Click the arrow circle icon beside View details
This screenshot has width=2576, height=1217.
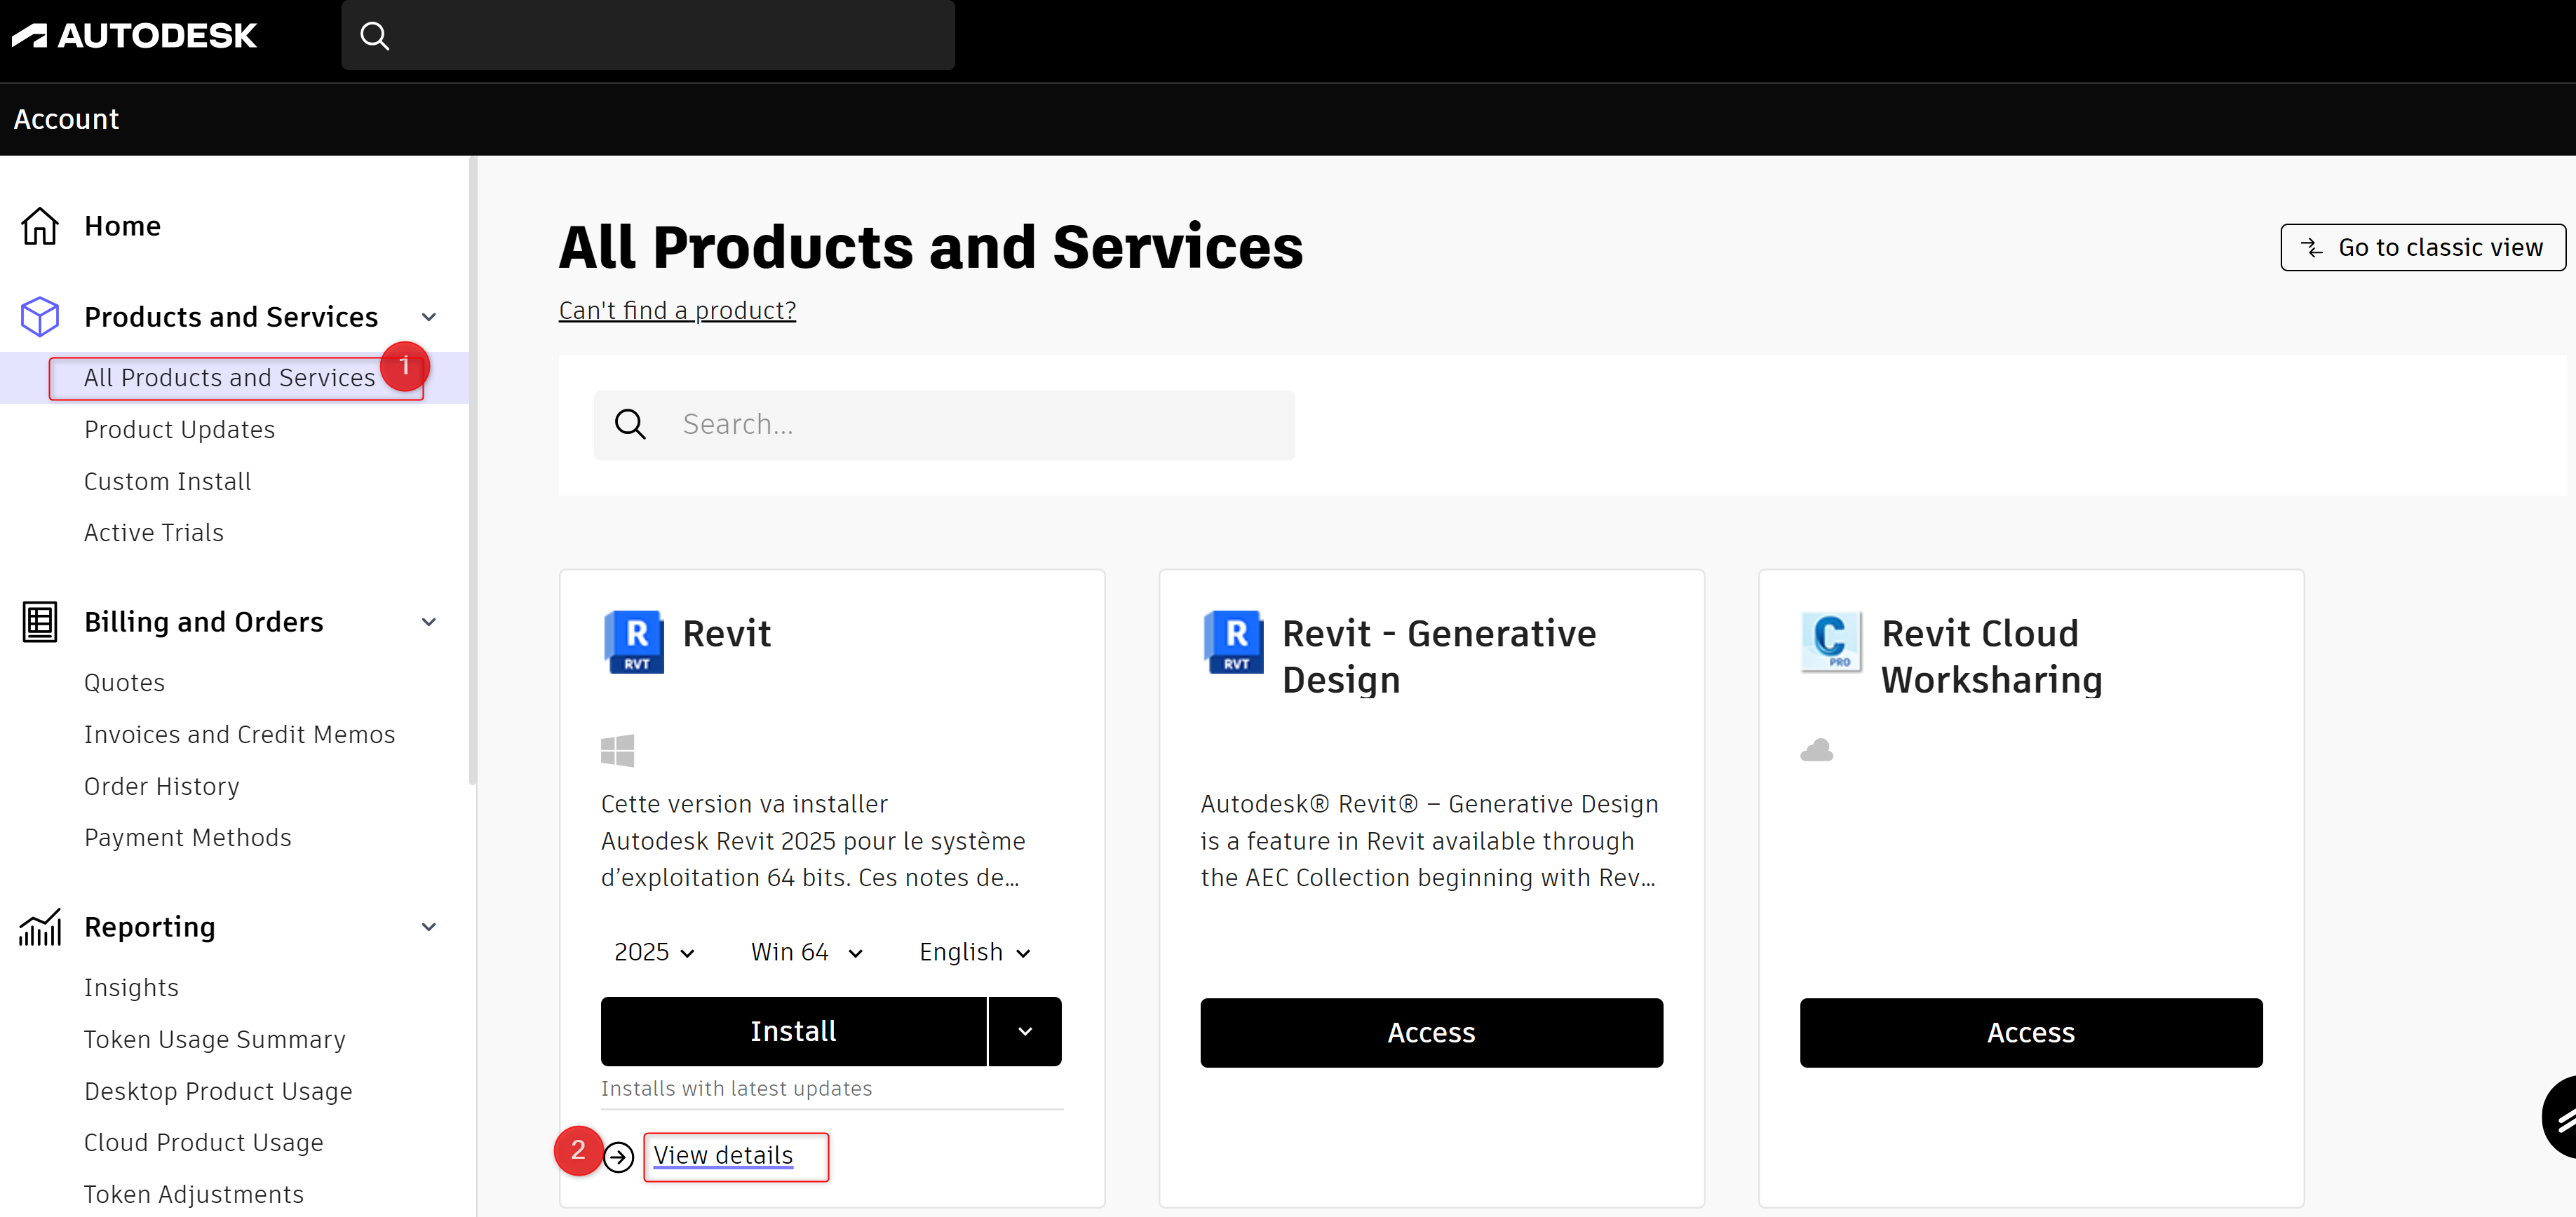pyautogui.click(x=619, y=1157)
